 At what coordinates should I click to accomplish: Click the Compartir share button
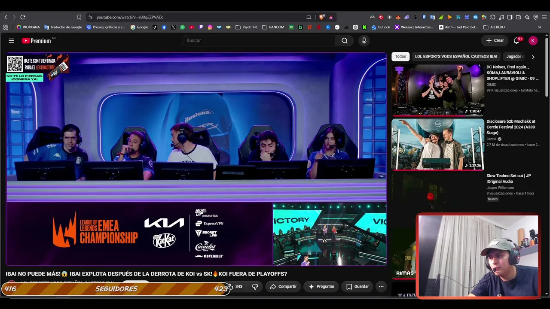point(283,286)
